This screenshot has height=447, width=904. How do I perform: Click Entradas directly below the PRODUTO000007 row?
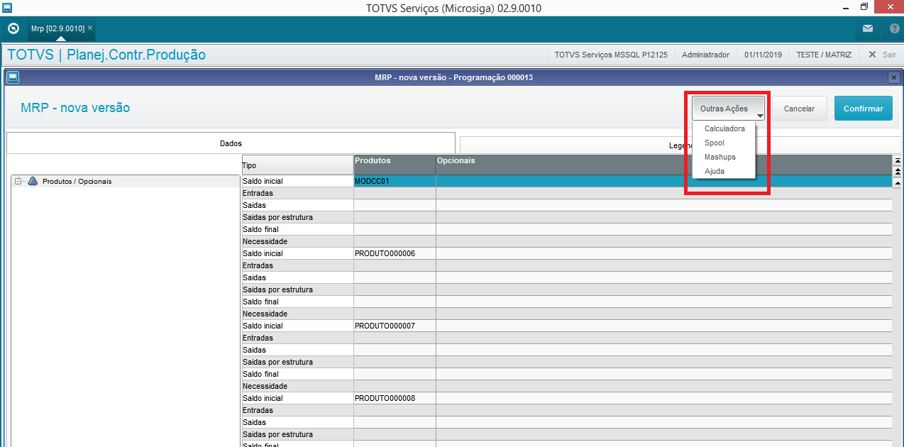pyautogui.click(x=297, y=338)
